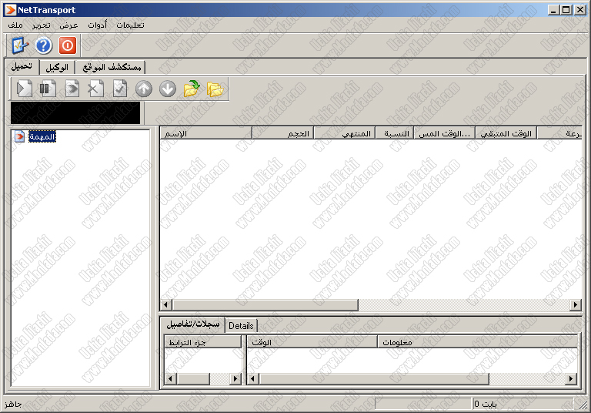Click the options checklist icon in top toolbar
591x413 pixels.
click(19, 45)
